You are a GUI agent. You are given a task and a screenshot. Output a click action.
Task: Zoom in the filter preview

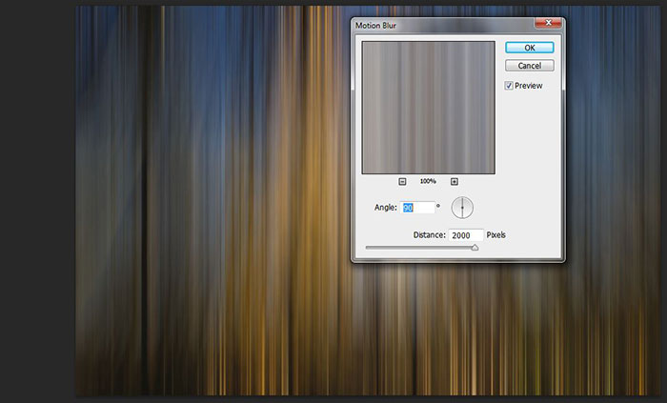455,182
